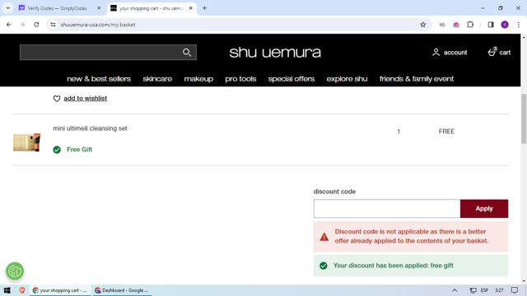The height and width of the screenshot is (296, 527).
Task: Reload the page
Action: (x=36, y=25)
